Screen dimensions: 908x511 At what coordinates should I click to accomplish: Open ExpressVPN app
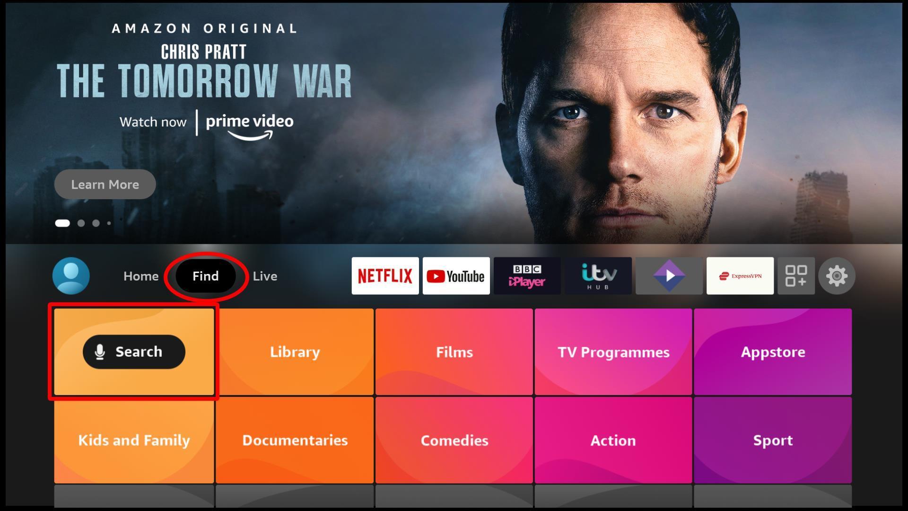tap(740, 275)
